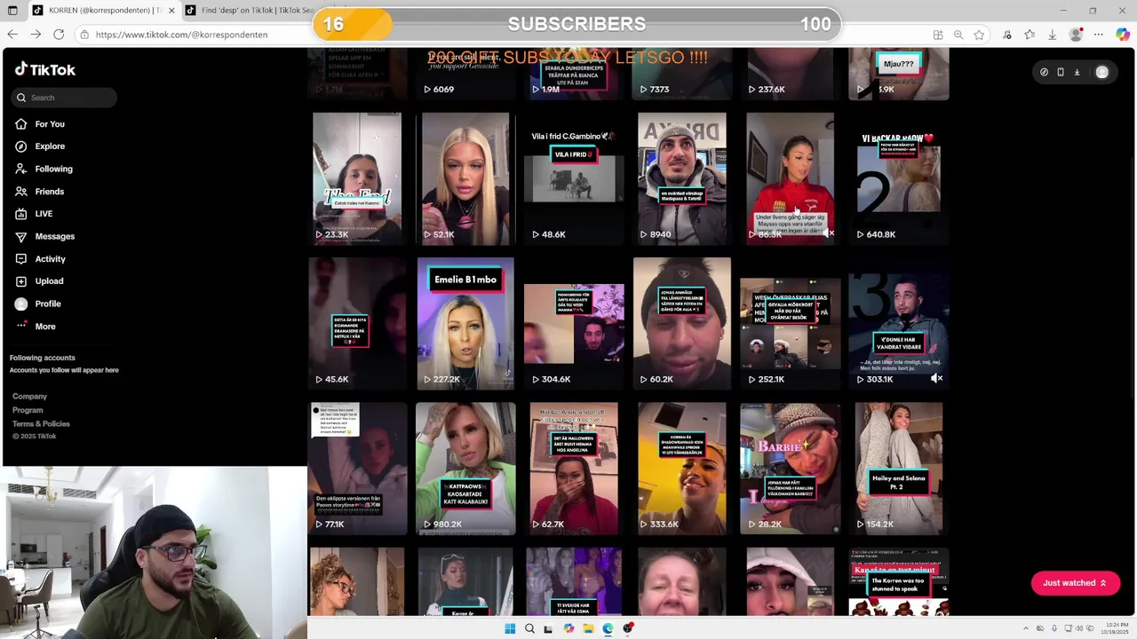The image size is (1137, 639).
Task: Open Windows taskbar search
Action: [x=529, y=628]
